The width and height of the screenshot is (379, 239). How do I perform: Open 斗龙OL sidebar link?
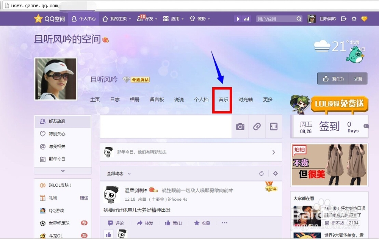[56, 236]
